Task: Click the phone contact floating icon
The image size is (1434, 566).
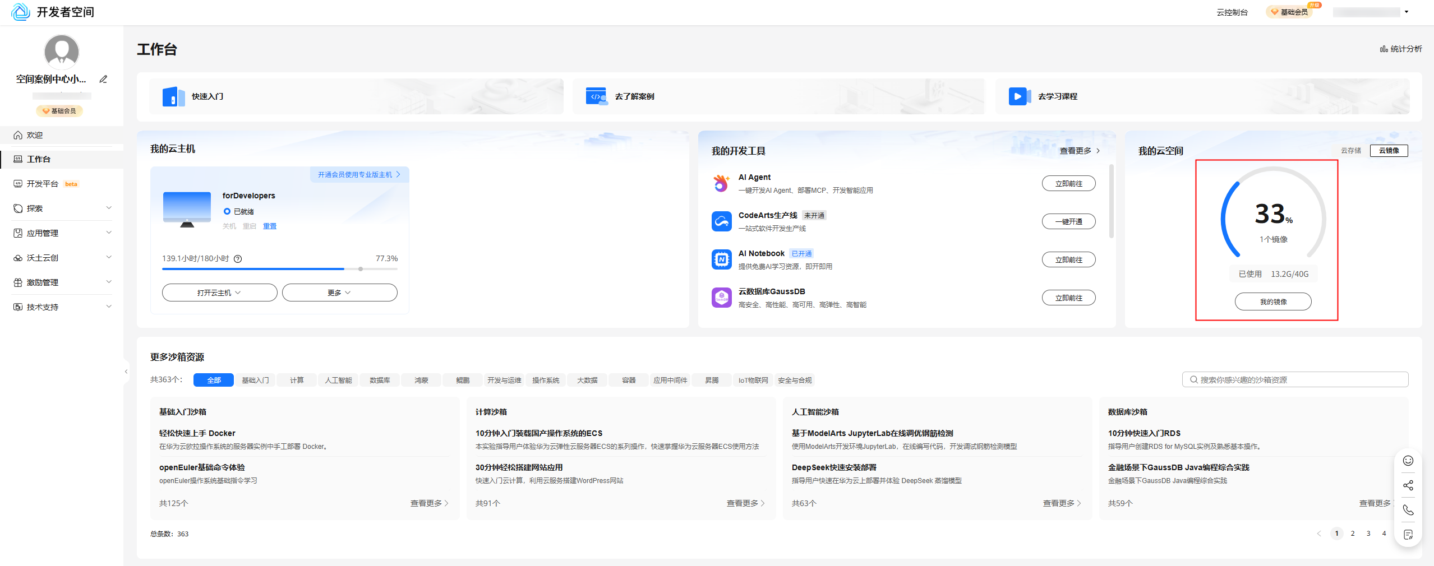Action: tap(1408, 510)
